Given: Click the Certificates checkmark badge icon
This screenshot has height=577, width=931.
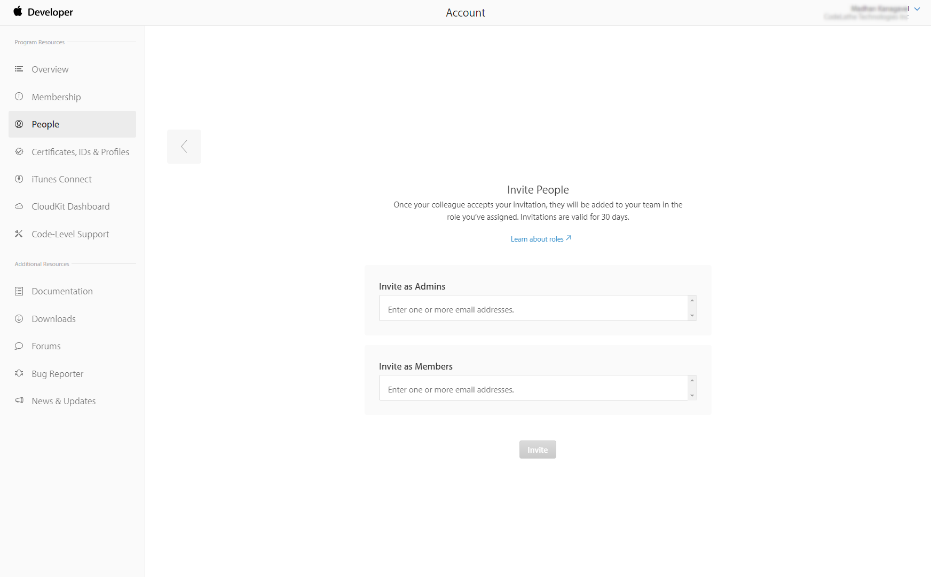Looking at the screenshot, I should (19, 151).
